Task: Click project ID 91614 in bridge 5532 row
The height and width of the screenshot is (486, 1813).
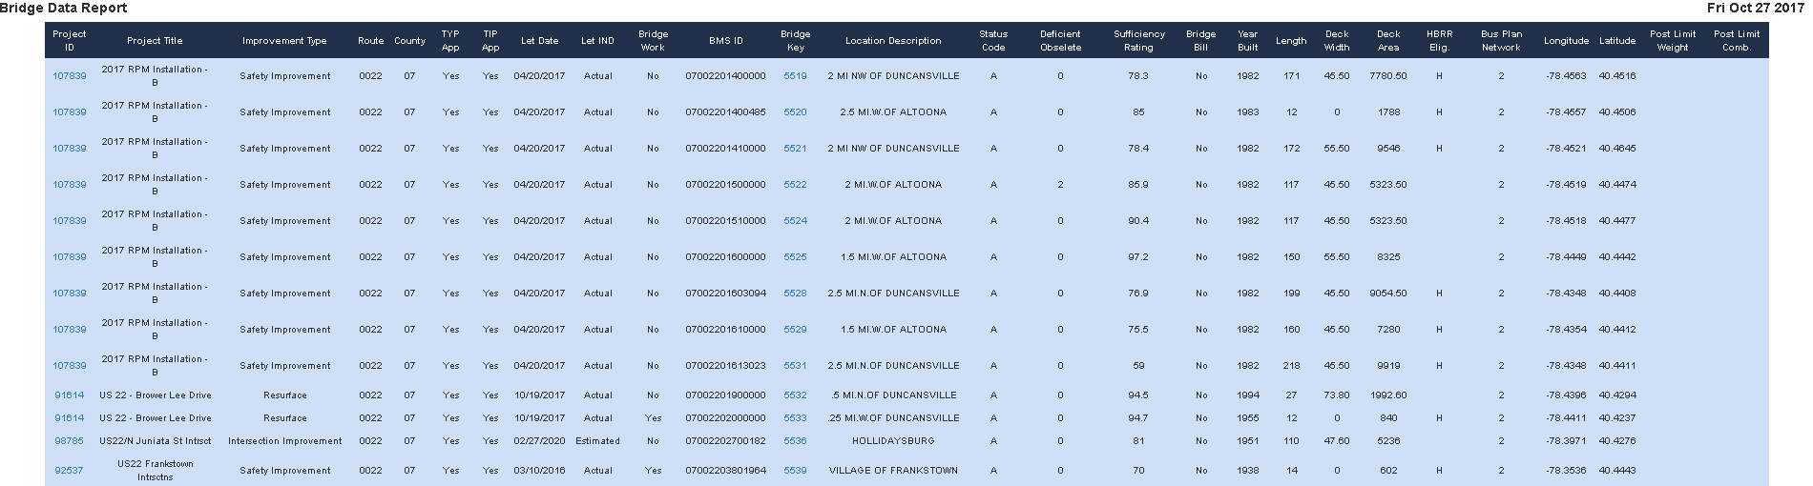Action: (69, 395)
